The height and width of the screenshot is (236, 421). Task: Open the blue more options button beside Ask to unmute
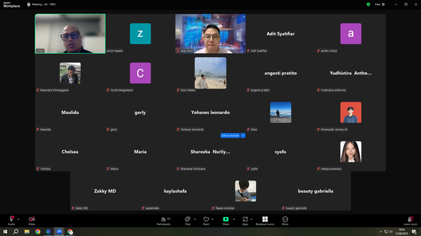243,136
